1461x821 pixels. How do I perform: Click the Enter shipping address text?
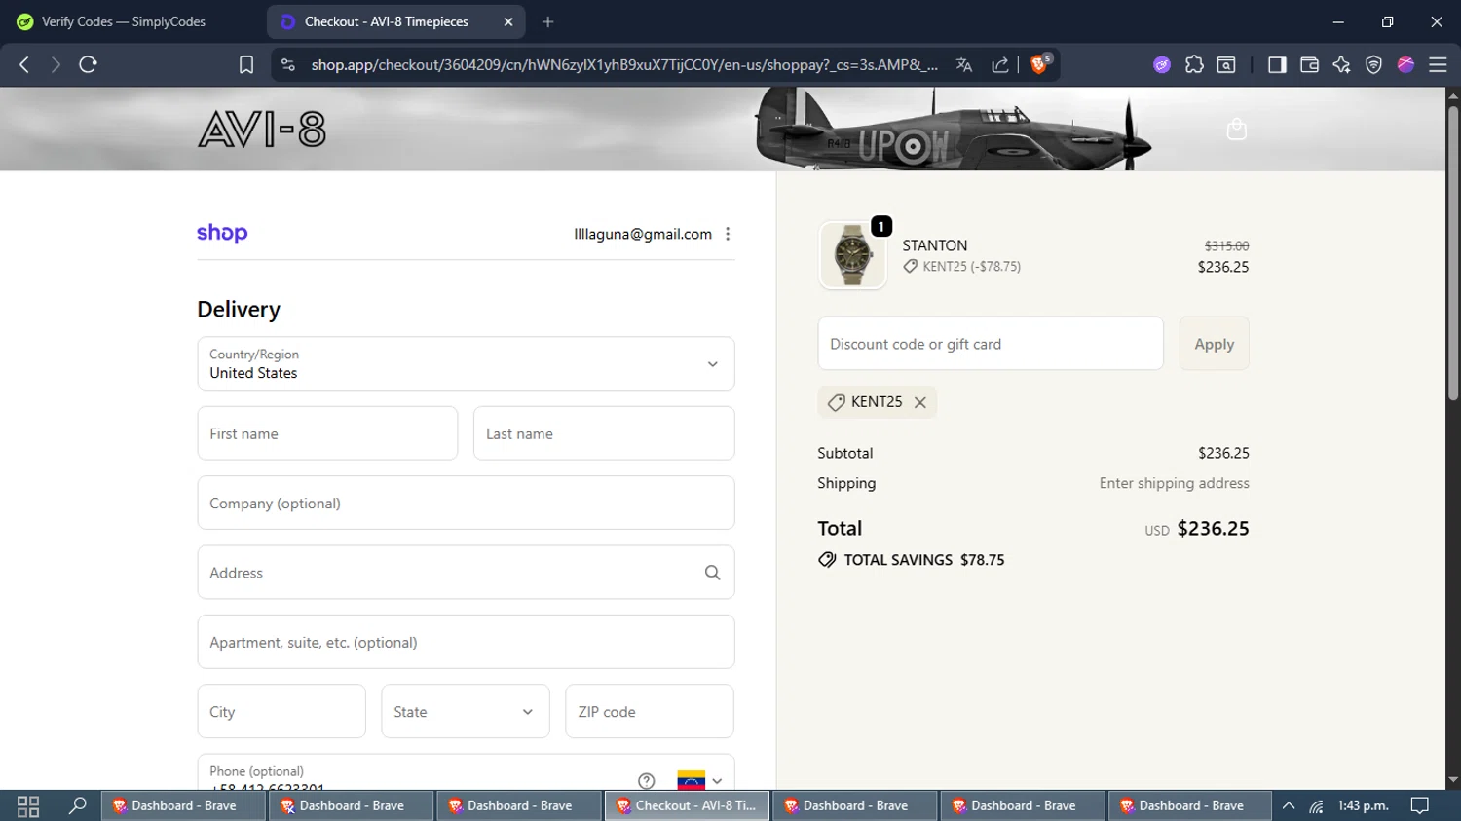pos(1175,483)
